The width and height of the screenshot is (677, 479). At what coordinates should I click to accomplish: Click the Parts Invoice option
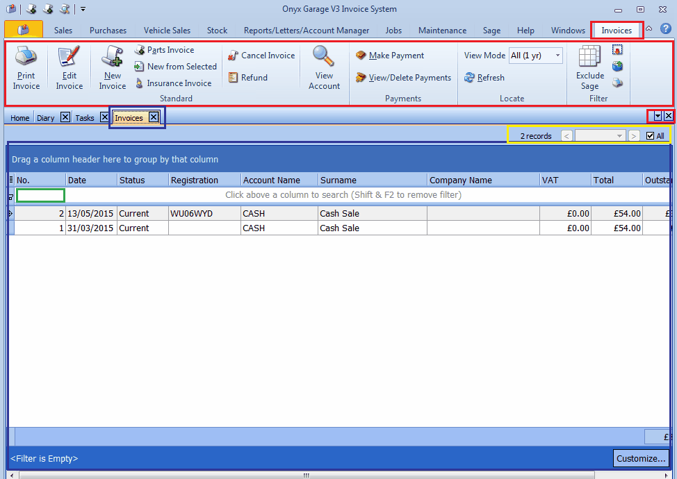[165, 50]
